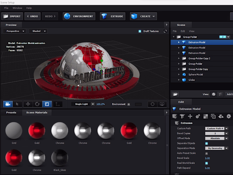
Task: Select the Globe row
Action: 202,80
